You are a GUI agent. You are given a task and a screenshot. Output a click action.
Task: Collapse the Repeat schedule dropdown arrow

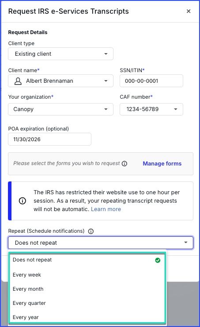(x=185, y=242)
